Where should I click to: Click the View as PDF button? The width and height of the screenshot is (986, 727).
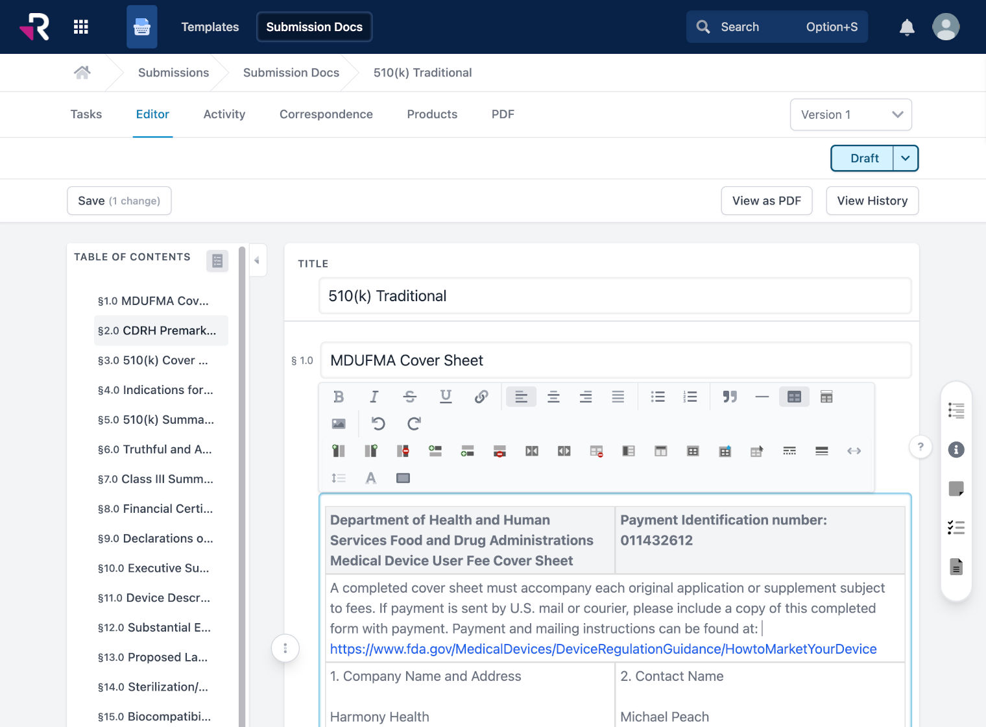(x=766, y=201)
